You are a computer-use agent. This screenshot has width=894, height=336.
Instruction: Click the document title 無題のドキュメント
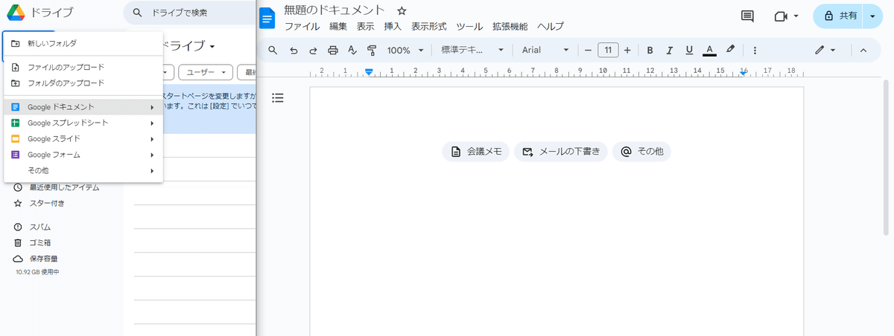pos(335,10)
